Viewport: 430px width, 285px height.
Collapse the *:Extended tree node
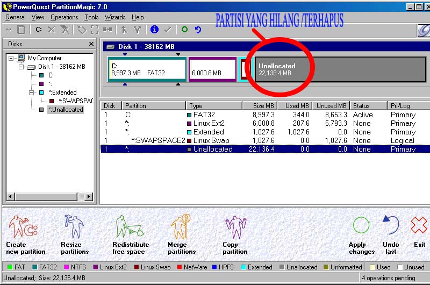[x=32, y=92]
